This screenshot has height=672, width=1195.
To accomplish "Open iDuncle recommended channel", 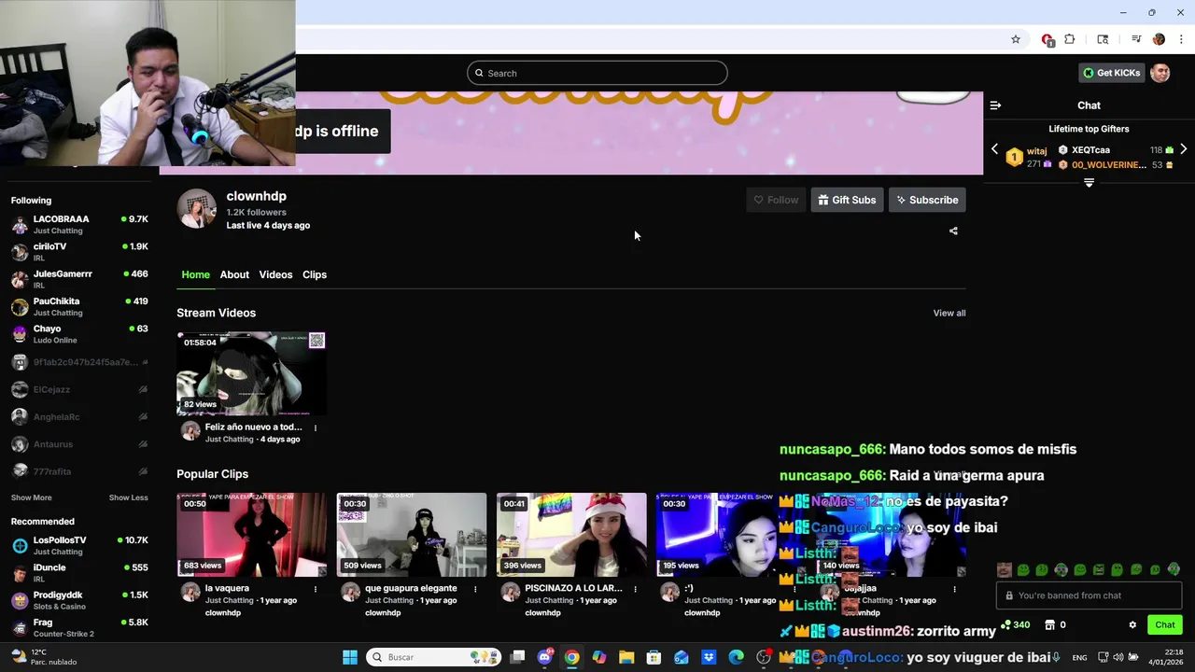I will (79, 572).
